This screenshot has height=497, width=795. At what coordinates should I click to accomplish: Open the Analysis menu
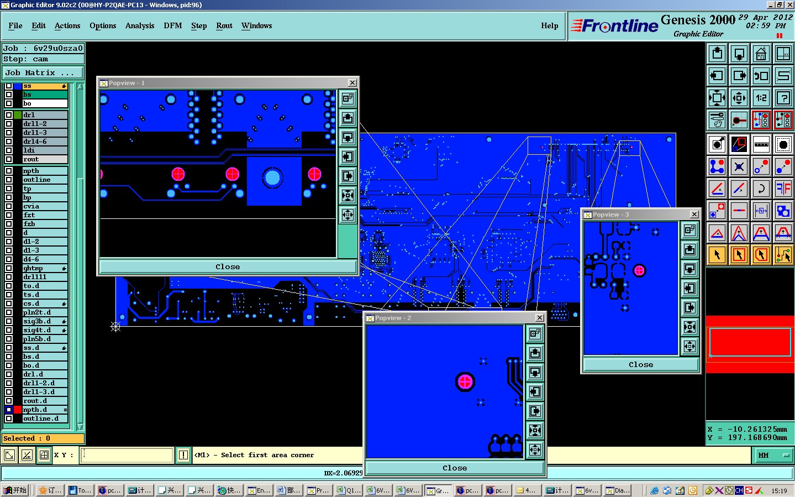(x=140, y=25)
